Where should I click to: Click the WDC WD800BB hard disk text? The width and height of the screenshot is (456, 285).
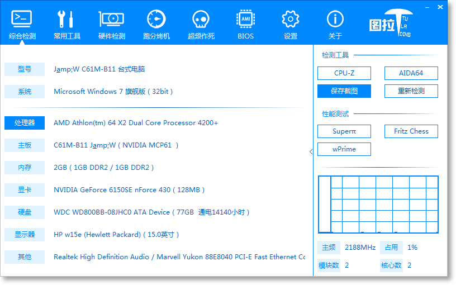151,212
